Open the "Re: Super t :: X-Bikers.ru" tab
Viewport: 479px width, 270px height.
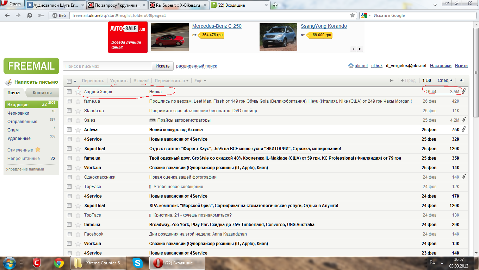click(x=178, y=5)
